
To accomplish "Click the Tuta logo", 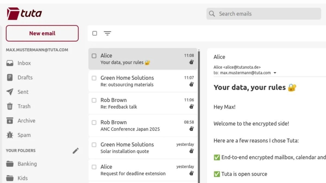I will point(24,14).
